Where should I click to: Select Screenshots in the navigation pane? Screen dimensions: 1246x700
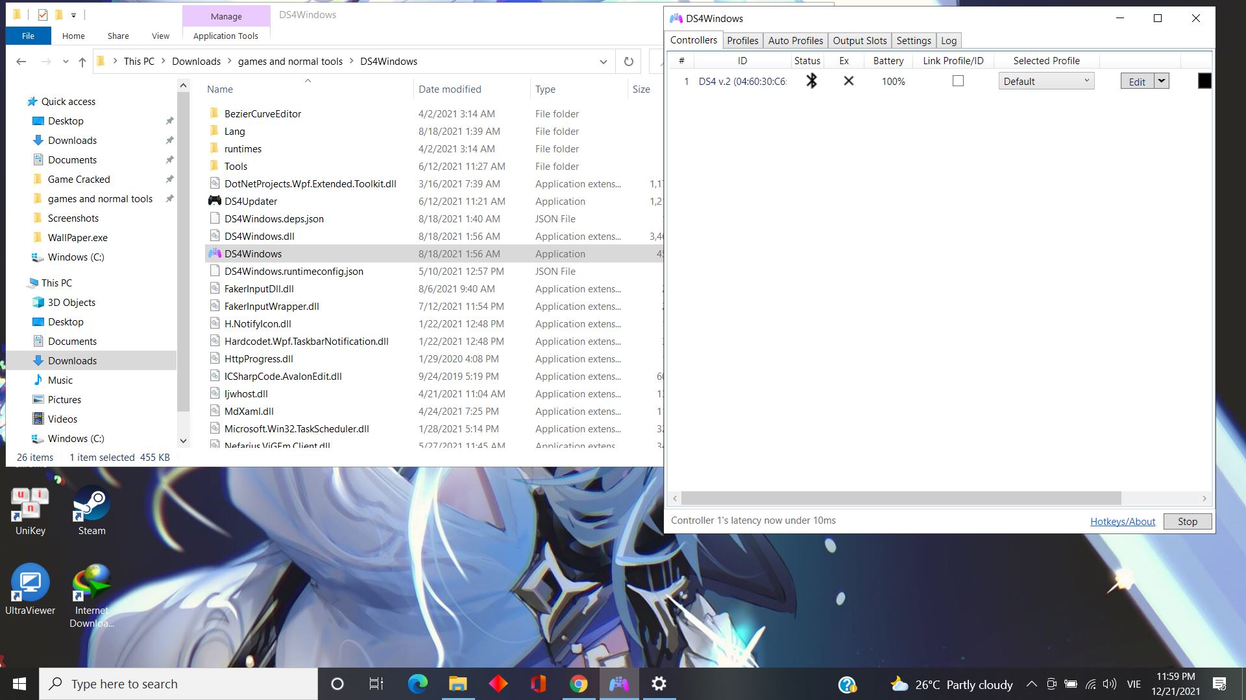coord(73,218)
